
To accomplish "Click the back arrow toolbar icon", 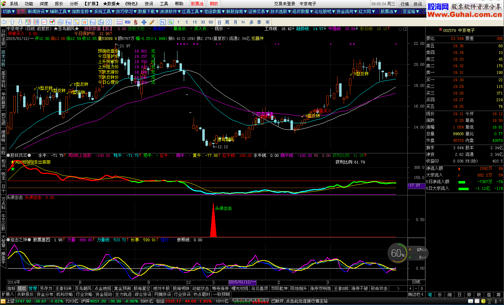I will coord(4,22).
